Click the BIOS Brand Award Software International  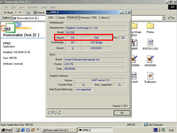[95, 60]
